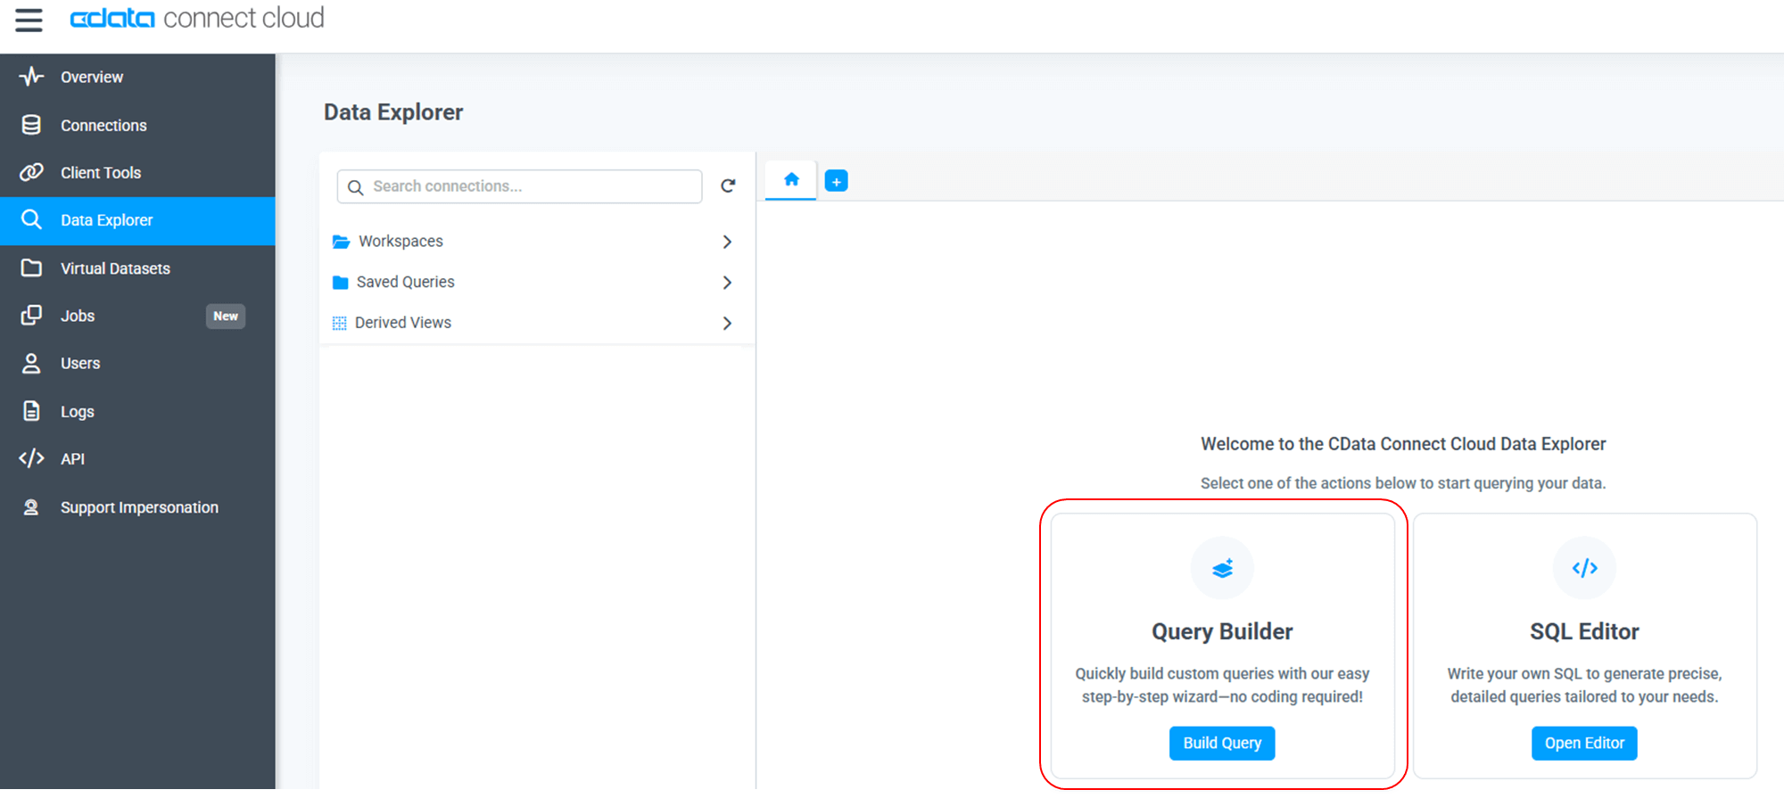Select Virtual Datasets in the sidebar
The width and height of the screenshot is (1784, 798).
(x=137, y=268)
